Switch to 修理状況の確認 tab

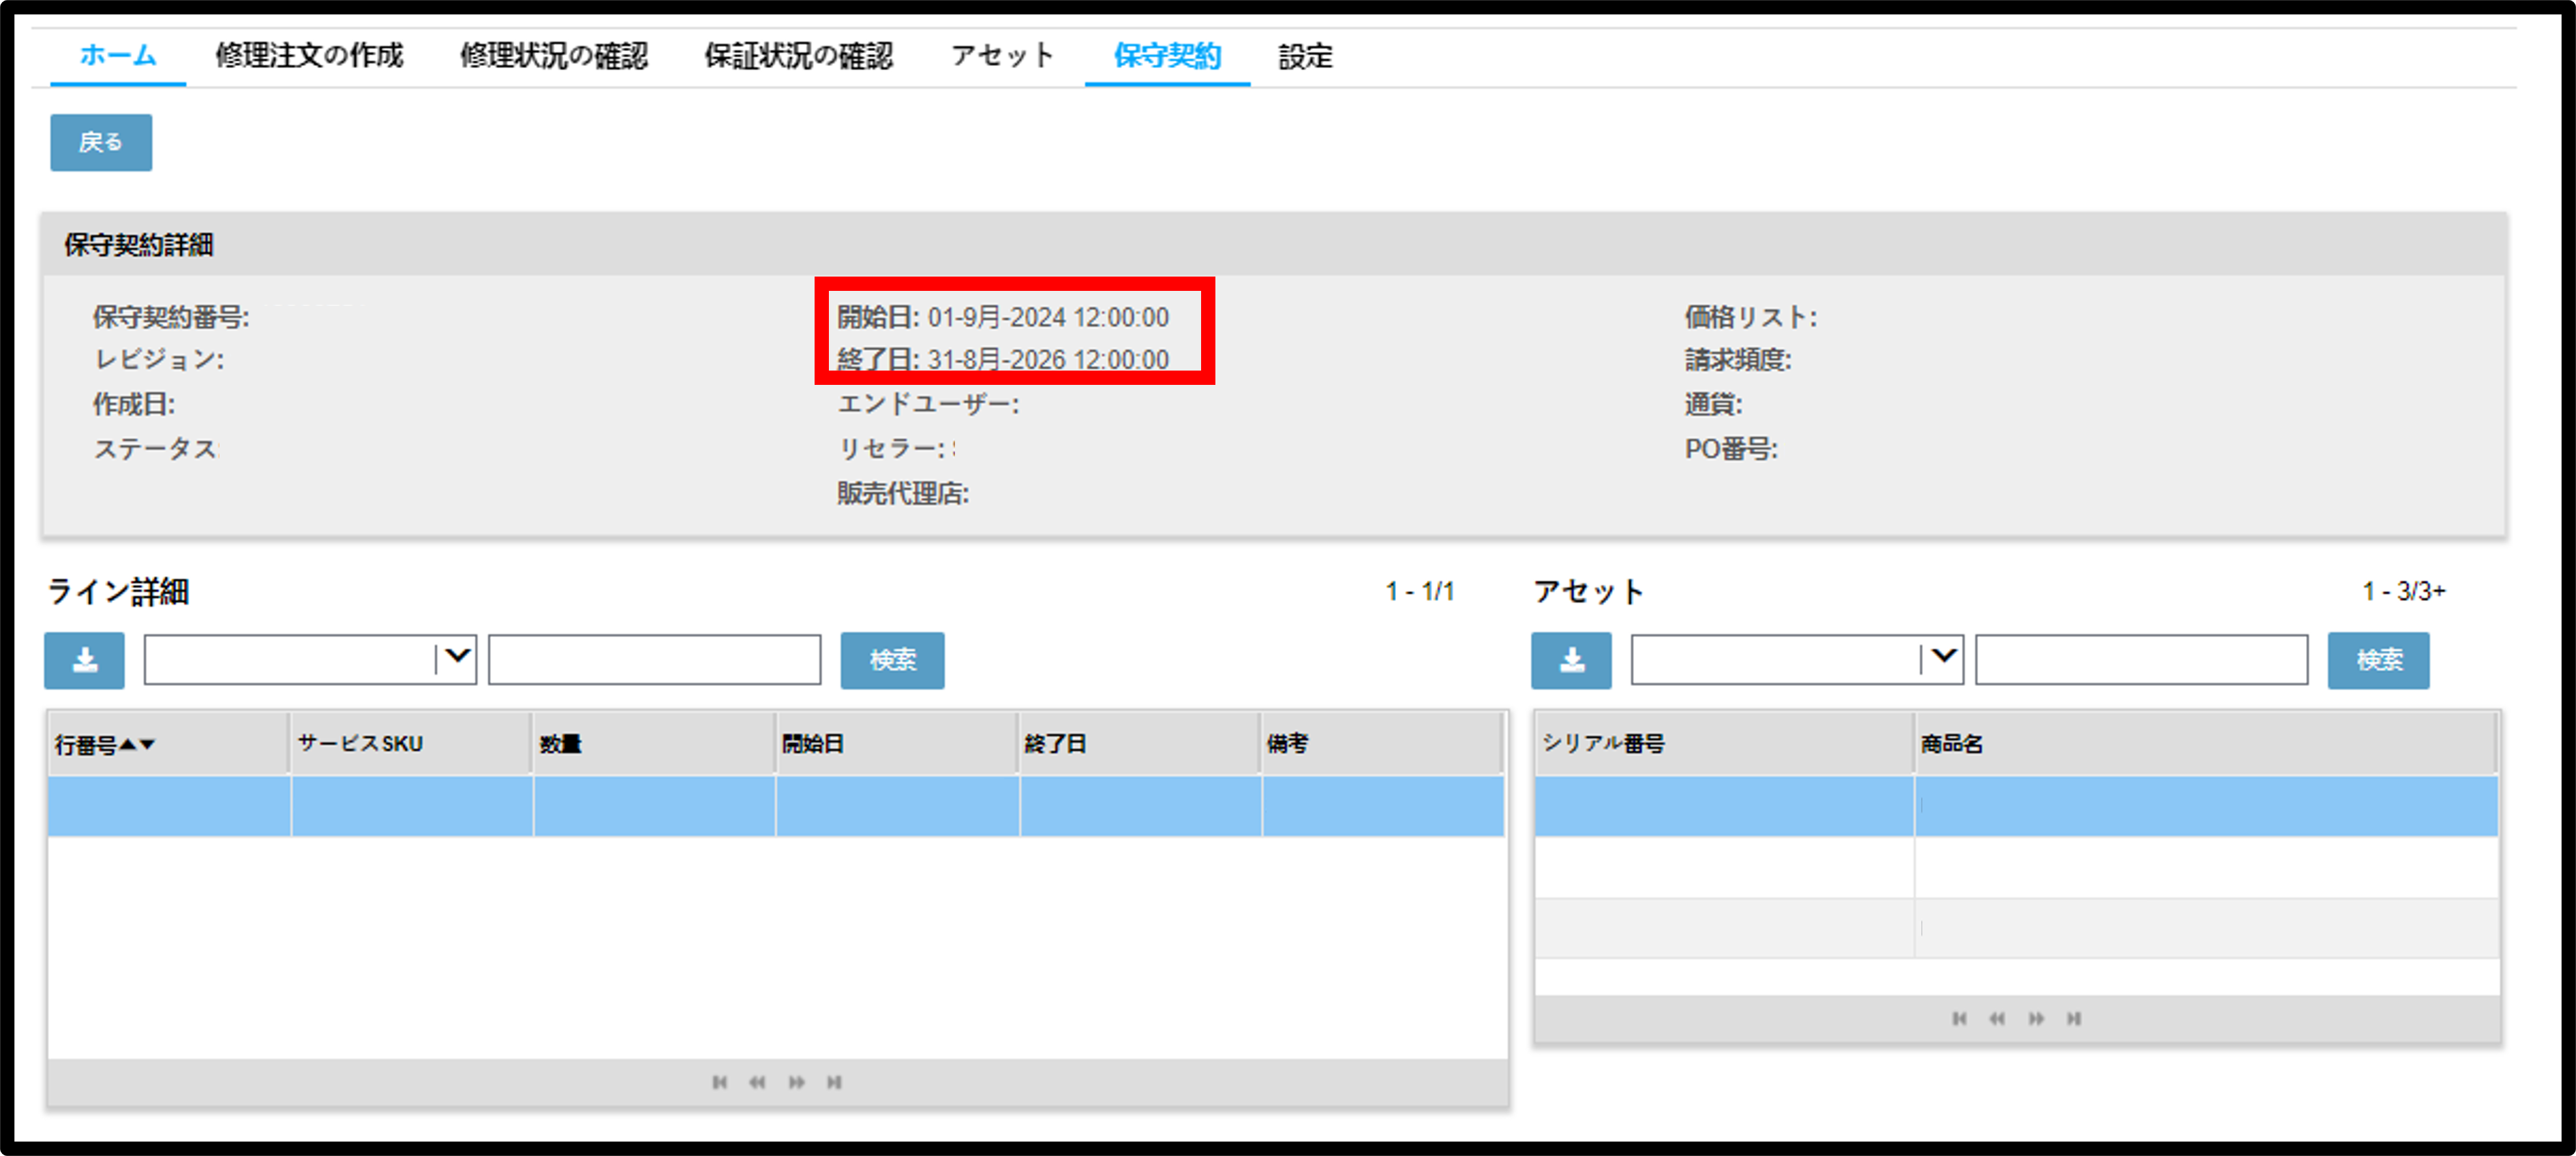tap(554, 56)
